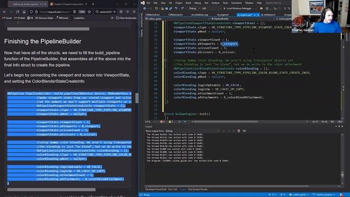Open a new Firefox tab
Viewport: 350px width, 197px height.
[x=93, y=4]
